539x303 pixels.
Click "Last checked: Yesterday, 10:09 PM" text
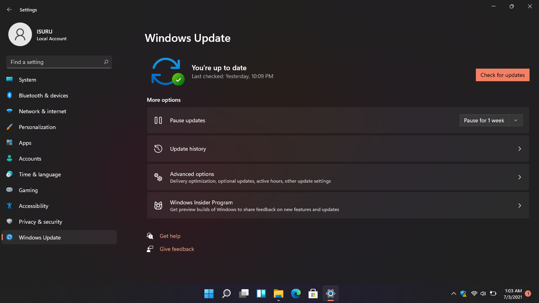coord(232,76)
